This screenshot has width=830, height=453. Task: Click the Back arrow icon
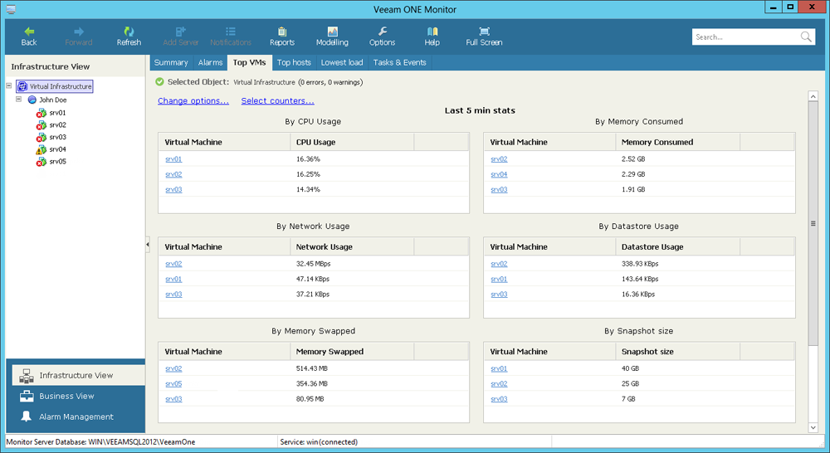(x=29, y=32)
